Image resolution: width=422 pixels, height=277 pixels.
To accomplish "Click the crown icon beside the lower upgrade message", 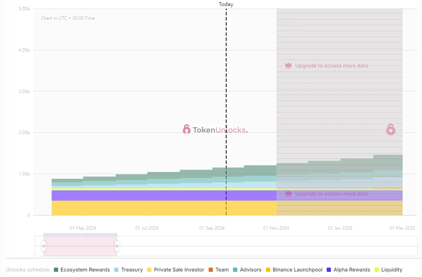I will click(288, 194).
